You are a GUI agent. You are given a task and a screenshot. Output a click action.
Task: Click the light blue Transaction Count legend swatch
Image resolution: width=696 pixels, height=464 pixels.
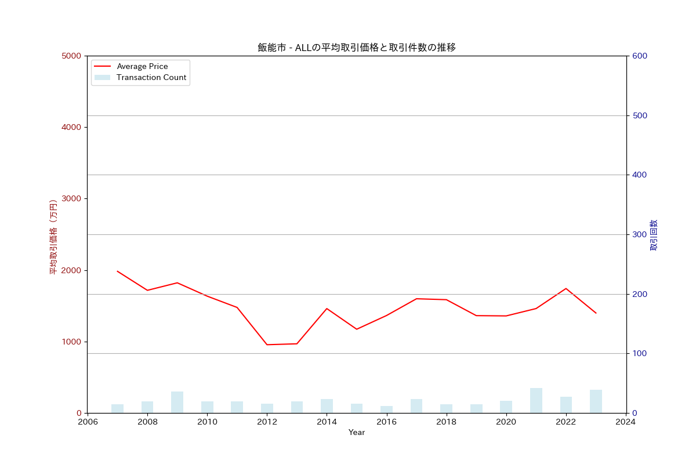click(x=102, y=78)
